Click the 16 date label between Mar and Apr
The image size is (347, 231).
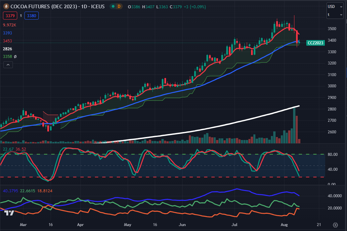(51, 225)
